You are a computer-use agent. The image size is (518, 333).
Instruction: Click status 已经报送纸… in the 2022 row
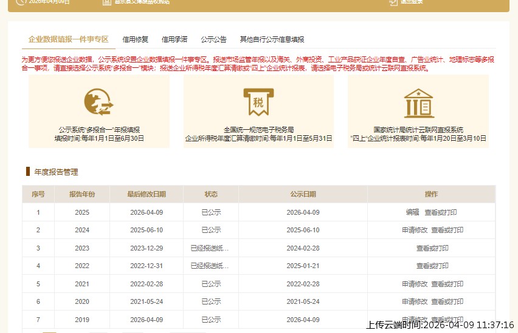coord(209,266)
